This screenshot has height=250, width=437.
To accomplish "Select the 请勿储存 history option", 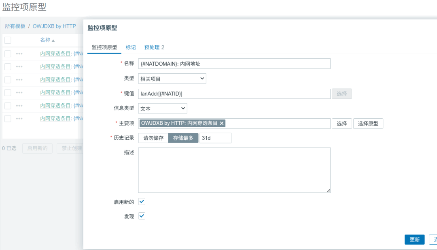I will [x=153, y=138].
